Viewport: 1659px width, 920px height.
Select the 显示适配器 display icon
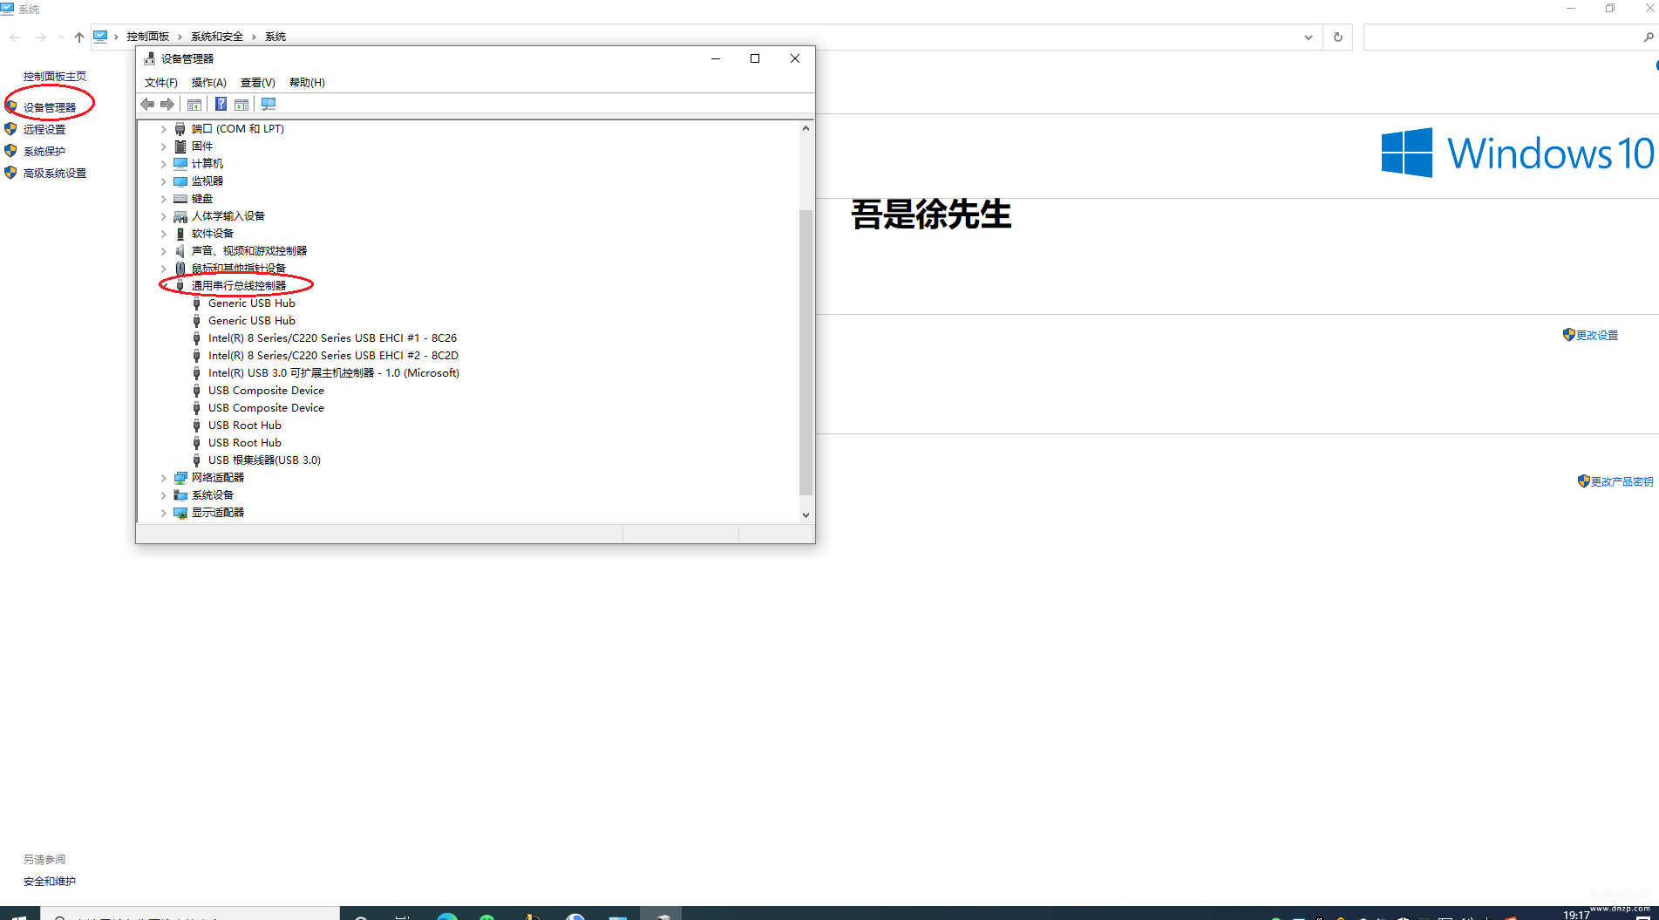[x=180, y=513]
